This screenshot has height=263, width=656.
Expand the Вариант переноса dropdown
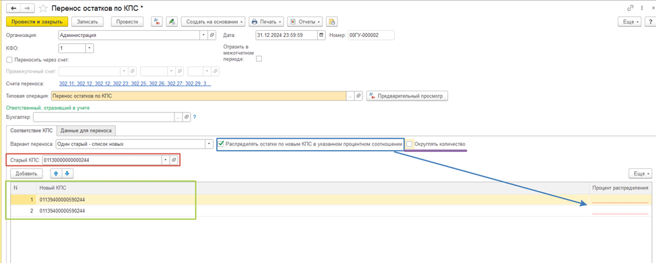tap(209, 144)
